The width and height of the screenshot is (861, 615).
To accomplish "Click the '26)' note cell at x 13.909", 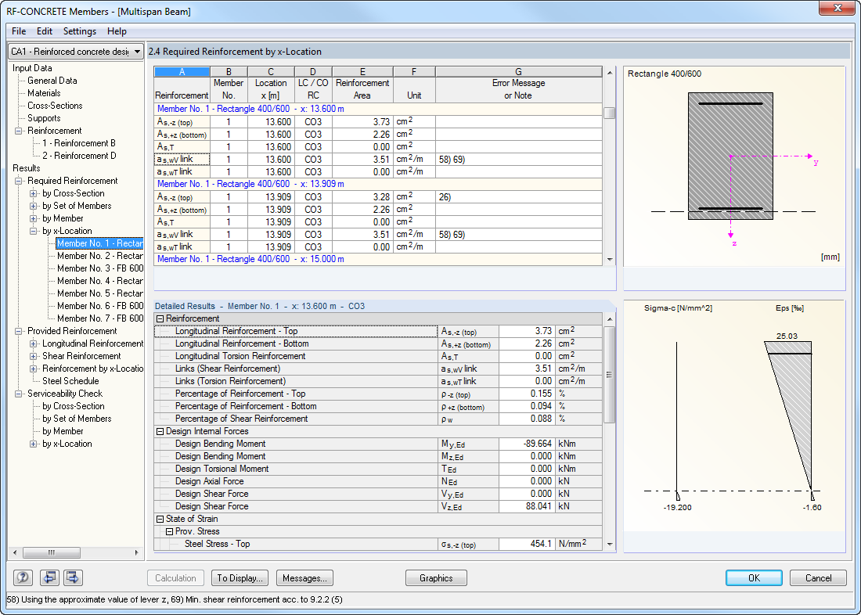I will tap(518, 197).
